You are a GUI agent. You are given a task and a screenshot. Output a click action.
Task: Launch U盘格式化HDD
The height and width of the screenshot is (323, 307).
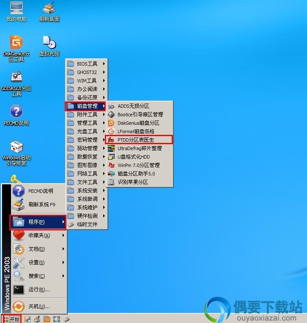[x=140, y=156]
